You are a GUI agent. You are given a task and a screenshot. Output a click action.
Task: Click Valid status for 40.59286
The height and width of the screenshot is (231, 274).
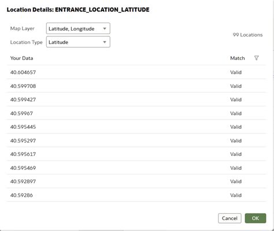click(x=236, y=195)
